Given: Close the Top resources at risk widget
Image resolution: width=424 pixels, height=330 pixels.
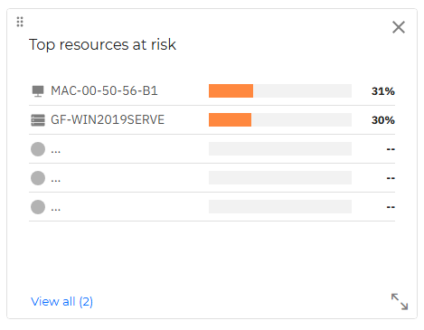Looking at the screenshot, I should (399, 27).
